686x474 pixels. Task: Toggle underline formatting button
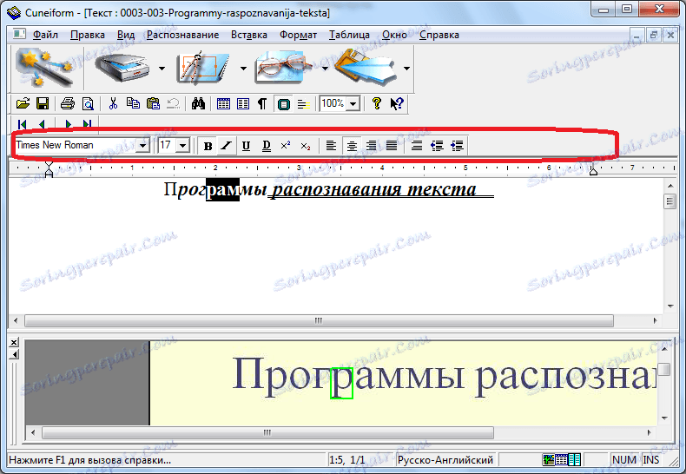(247, 146)
